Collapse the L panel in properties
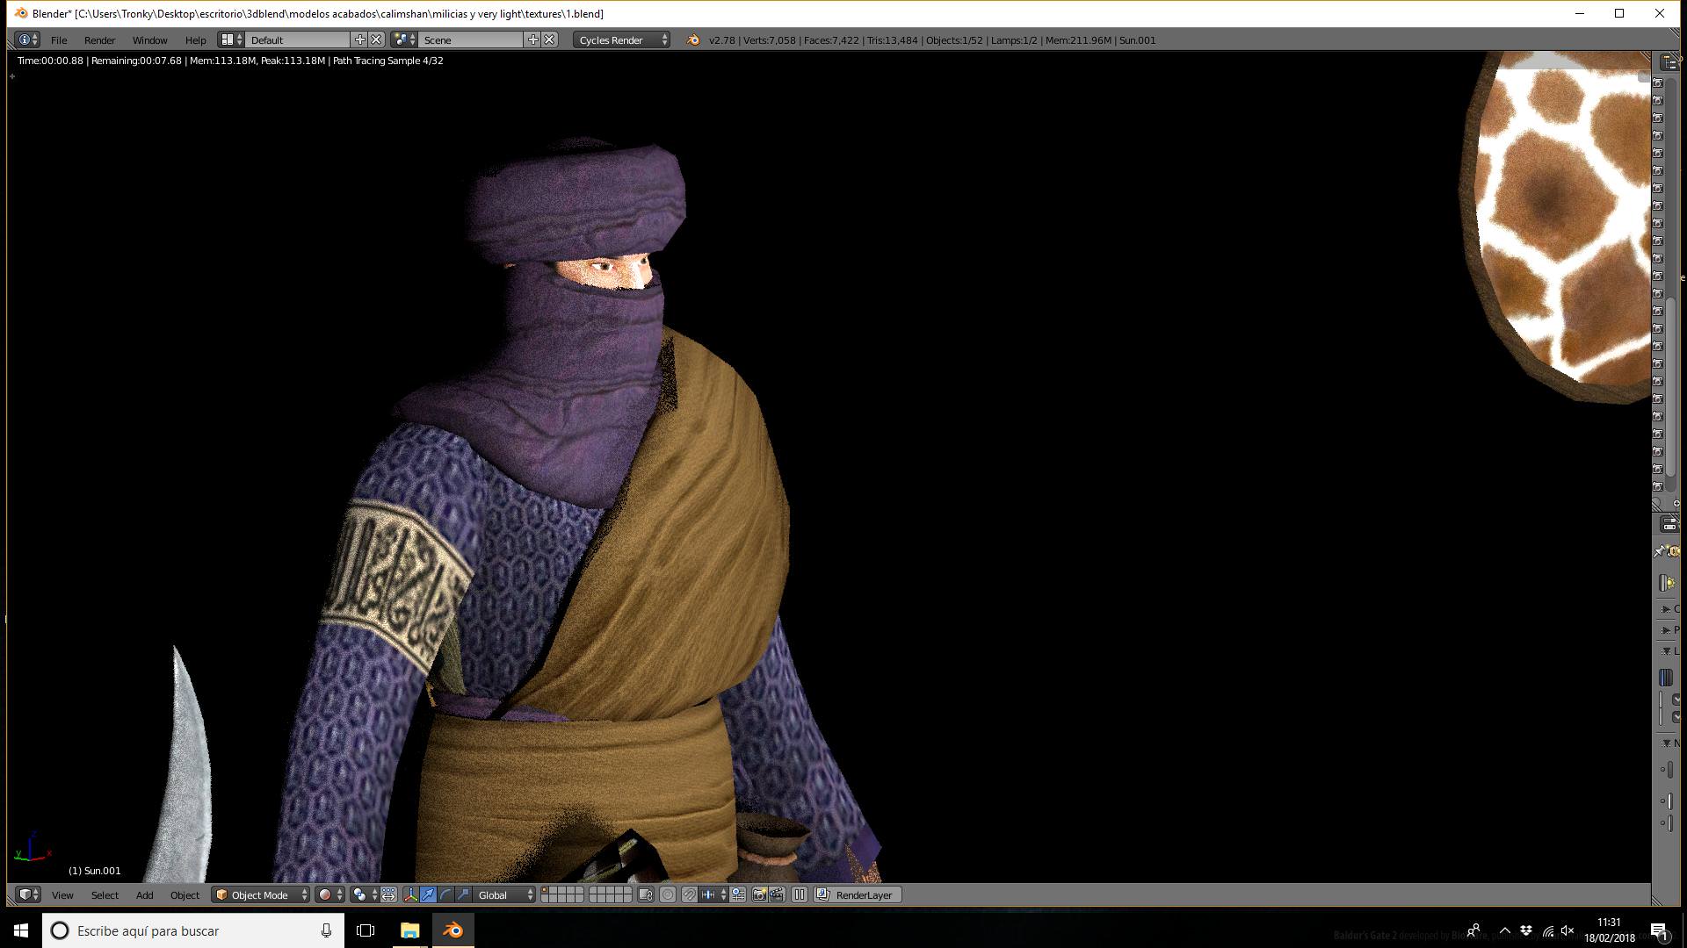This screenshot has width=1687, height=948. tap(1668, 650)
